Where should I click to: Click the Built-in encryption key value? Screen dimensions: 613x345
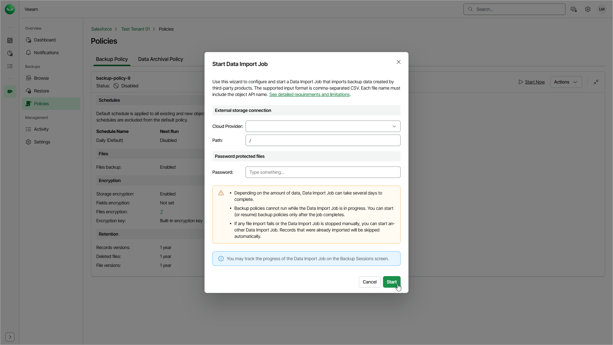[181, 221]
